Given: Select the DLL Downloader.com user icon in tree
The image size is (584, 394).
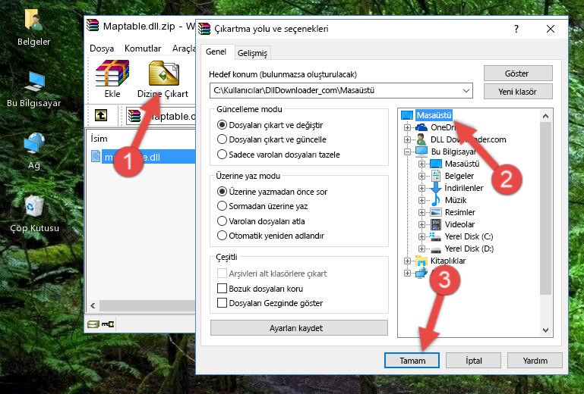Looking at the screenshot, I should [421, 139].
